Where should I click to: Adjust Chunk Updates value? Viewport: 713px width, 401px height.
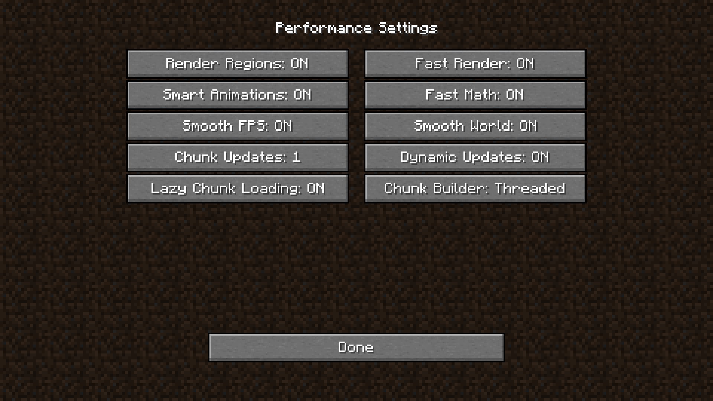[238, 157]
